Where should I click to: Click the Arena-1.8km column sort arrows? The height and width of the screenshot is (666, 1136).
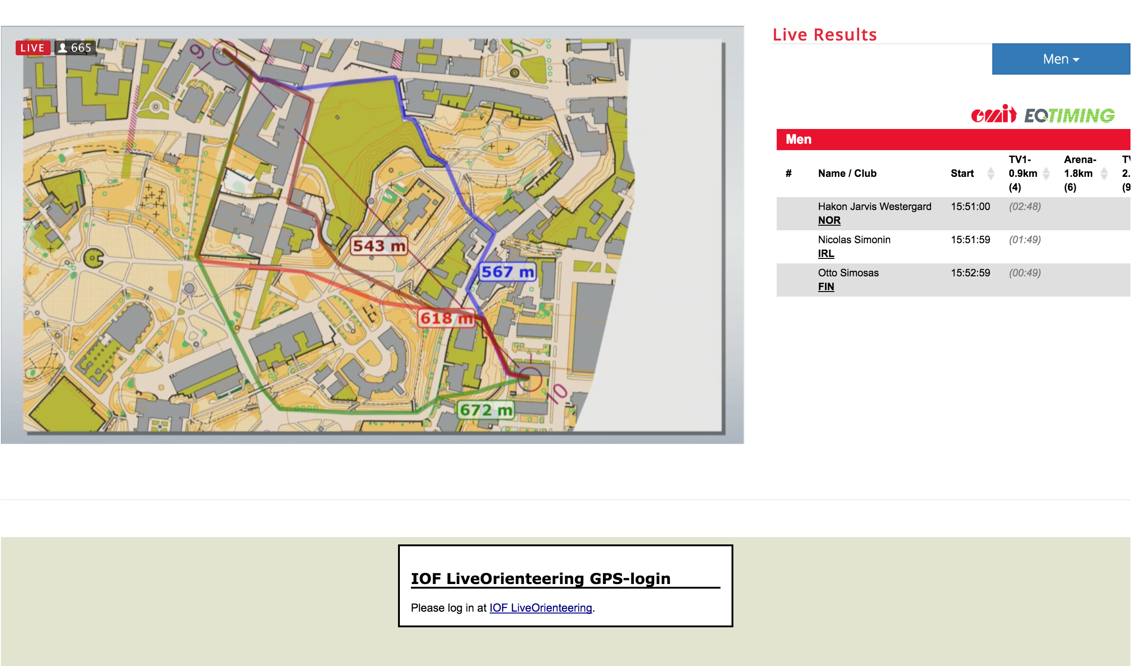coord(1104,174)
